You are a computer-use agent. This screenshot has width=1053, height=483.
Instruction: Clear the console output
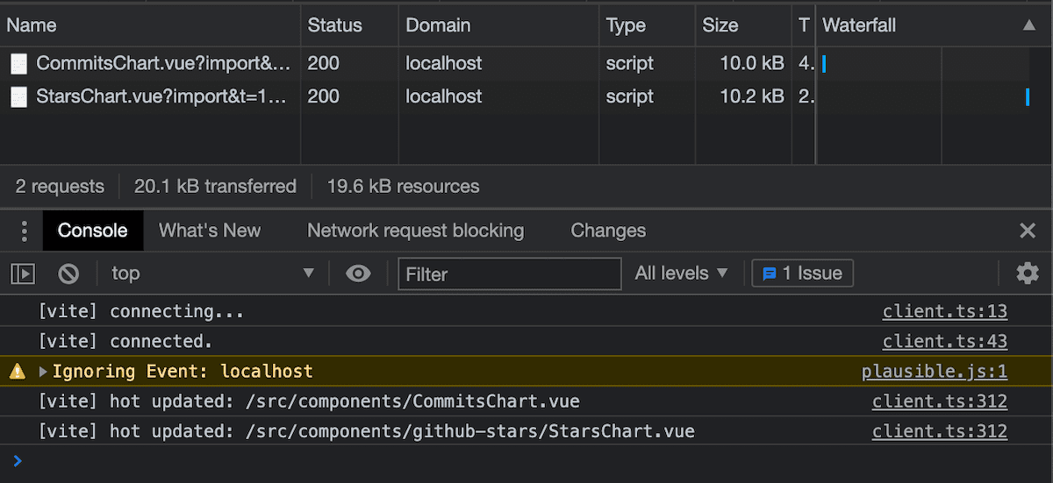pyautogui.click(x=68, y=273)
